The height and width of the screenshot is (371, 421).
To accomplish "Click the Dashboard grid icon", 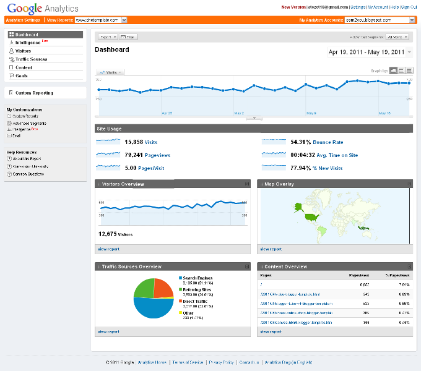I will coord(11,34).
